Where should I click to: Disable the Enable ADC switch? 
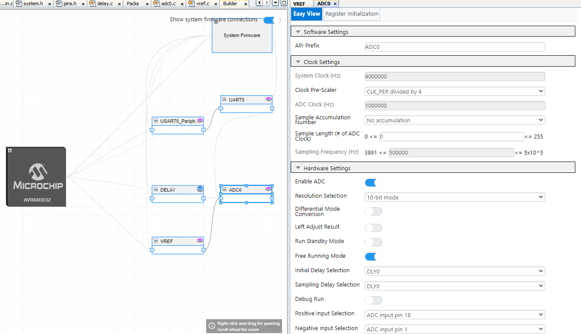point(374,182)
